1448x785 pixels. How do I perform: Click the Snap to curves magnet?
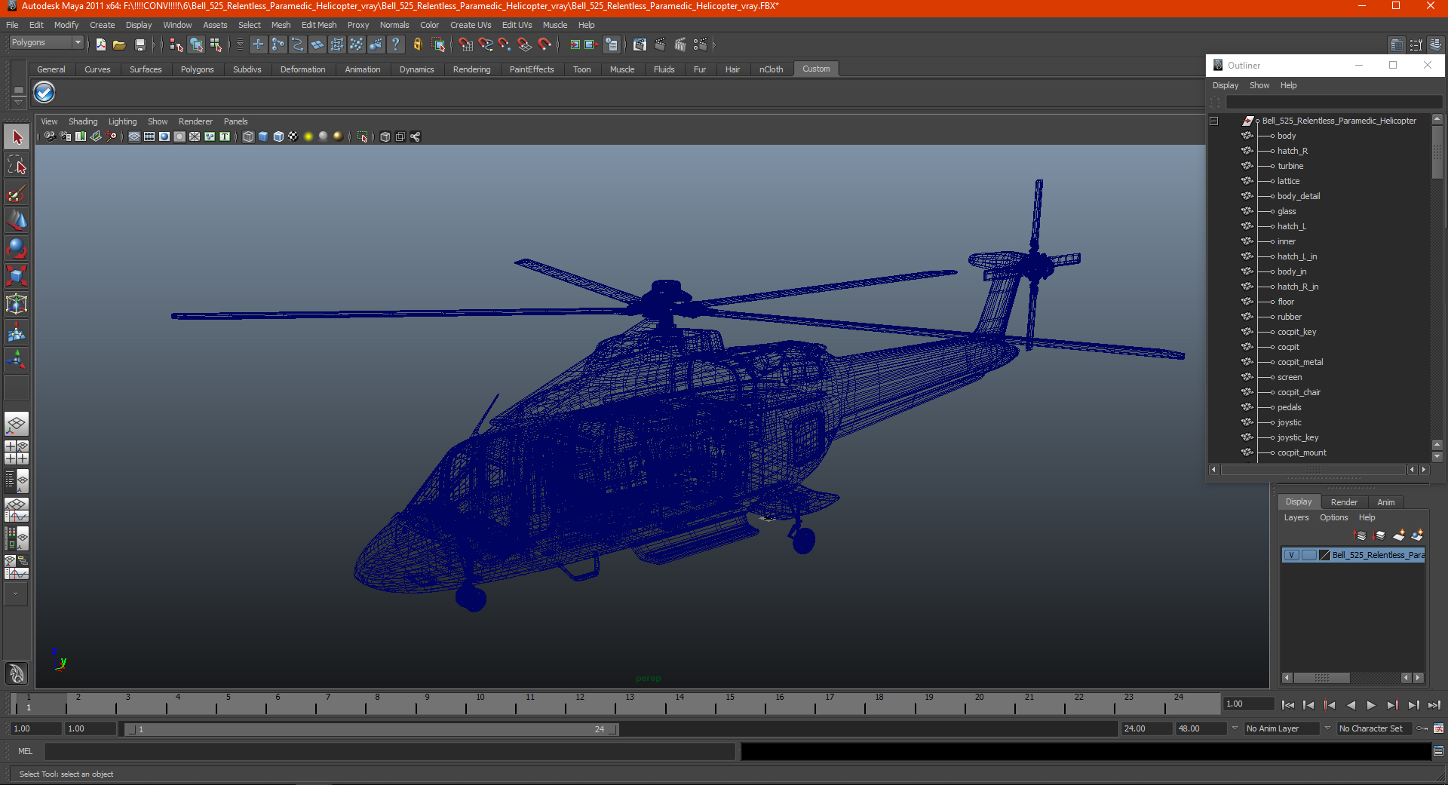pos(485,44)
